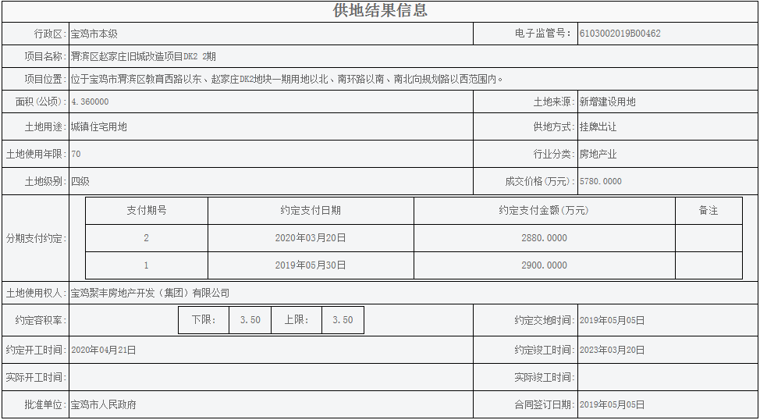Click the 约定支付日期 column header

pyautogui.click(x=311, y=211)
